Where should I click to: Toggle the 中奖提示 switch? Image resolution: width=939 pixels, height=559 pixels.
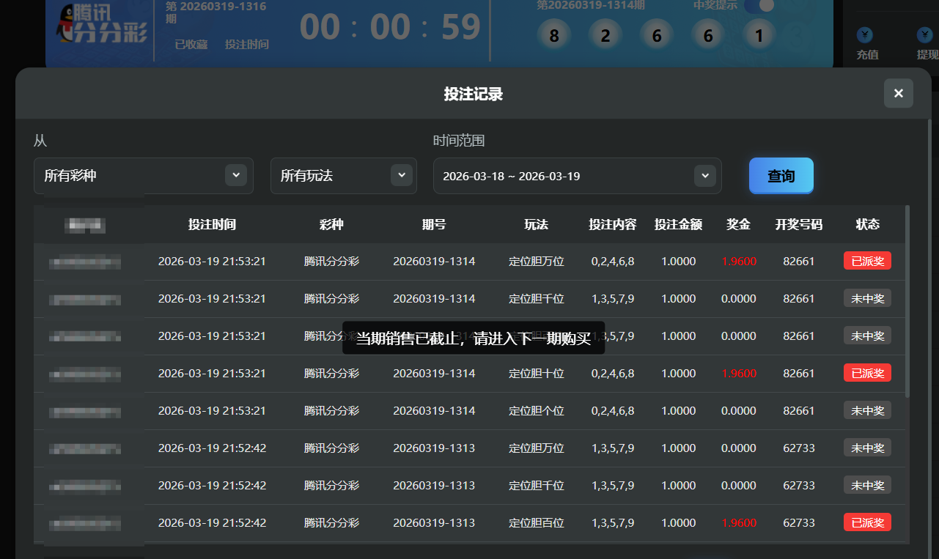pos(759,6)
